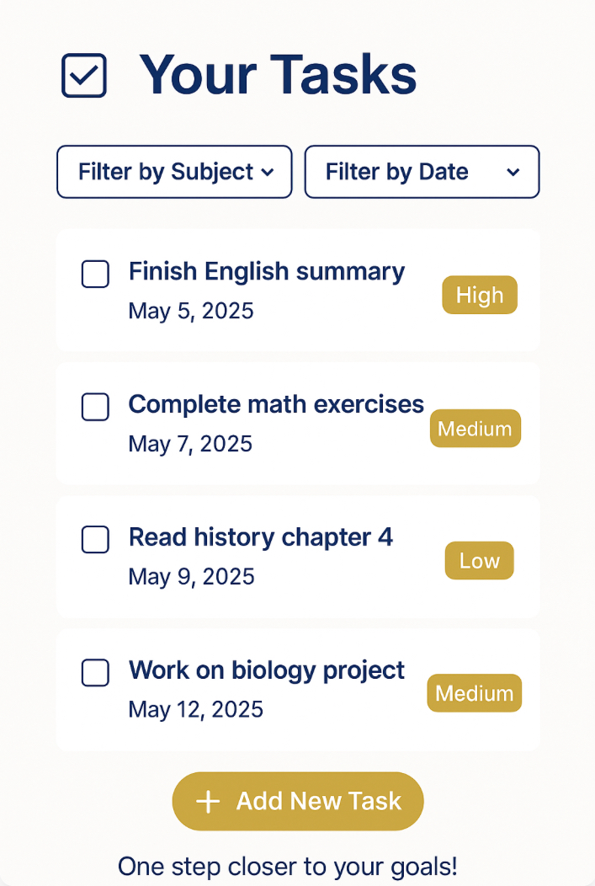
Task: Click the chevron arrow in Filter by Date
Action: (x=513, y=173)
